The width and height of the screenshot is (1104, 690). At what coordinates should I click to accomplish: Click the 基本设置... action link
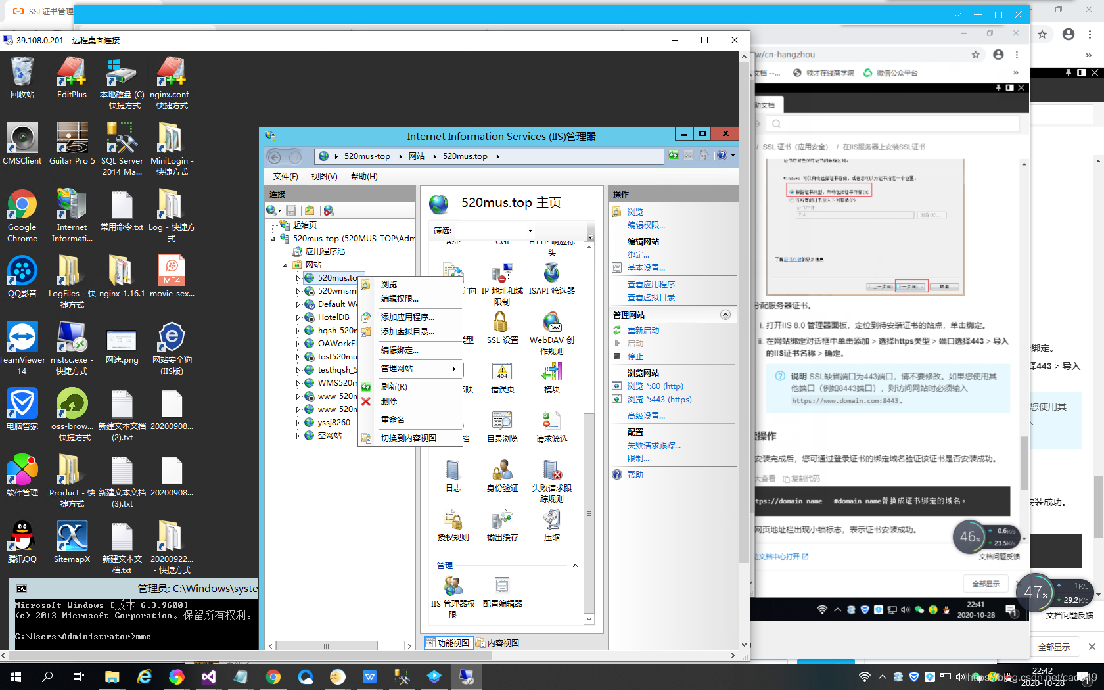point(646,268)
